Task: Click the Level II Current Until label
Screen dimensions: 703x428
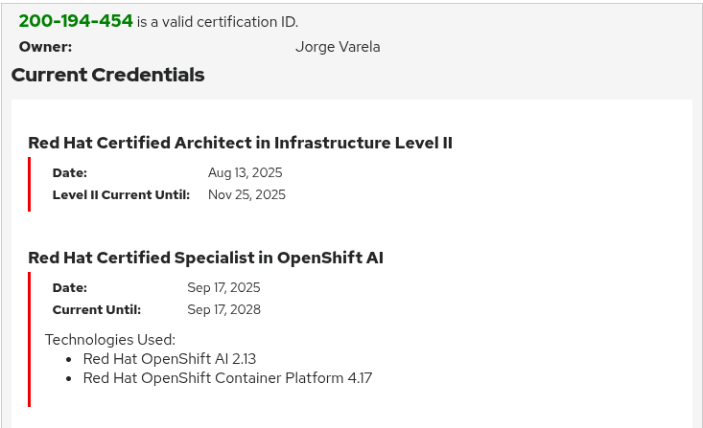Action: pos(121,194)
